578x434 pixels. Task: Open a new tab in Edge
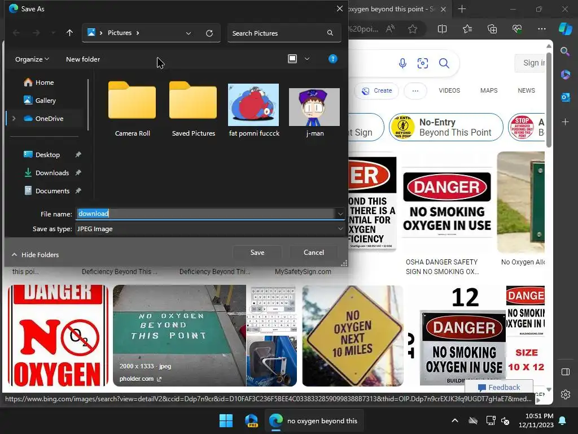pos(462,9)
